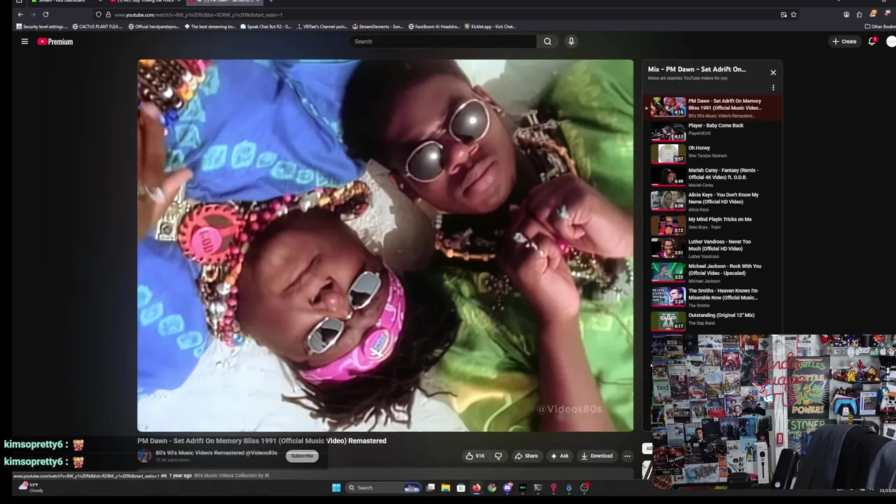Screen dimensions: 896x504
Task: Open the YouTube hamburger guide menu
Action: point(24,41)
